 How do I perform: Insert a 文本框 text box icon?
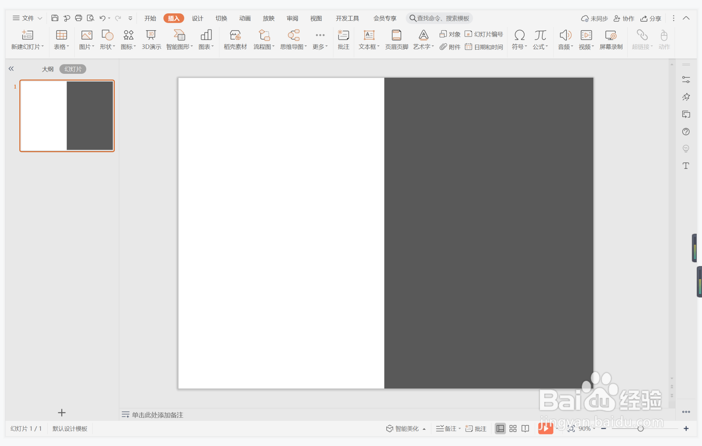coord(369,35)
